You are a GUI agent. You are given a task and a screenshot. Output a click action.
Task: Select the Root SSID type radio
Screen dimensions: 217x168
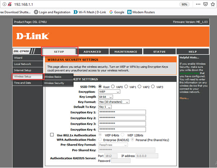(x=100, y=87)
